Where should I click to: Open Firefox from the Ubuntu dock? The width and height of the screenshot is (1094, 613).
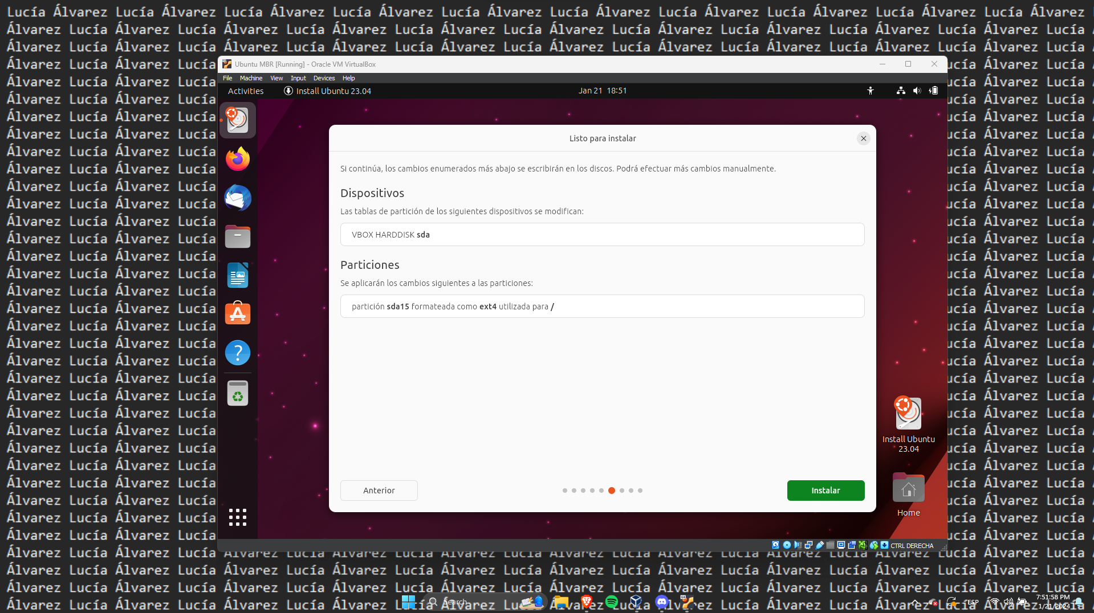238,159
